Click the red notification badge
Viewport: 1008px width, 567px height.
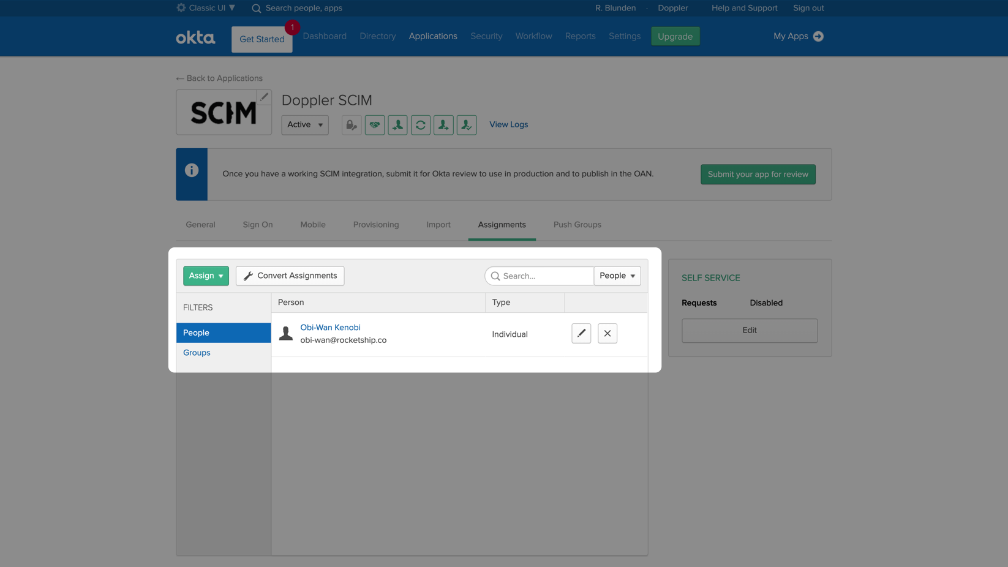(x=292, y=28)
